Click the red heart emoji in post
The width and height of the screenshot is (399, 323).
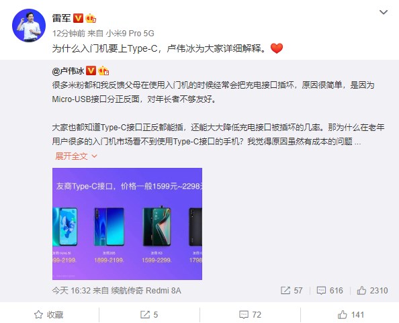277,48
